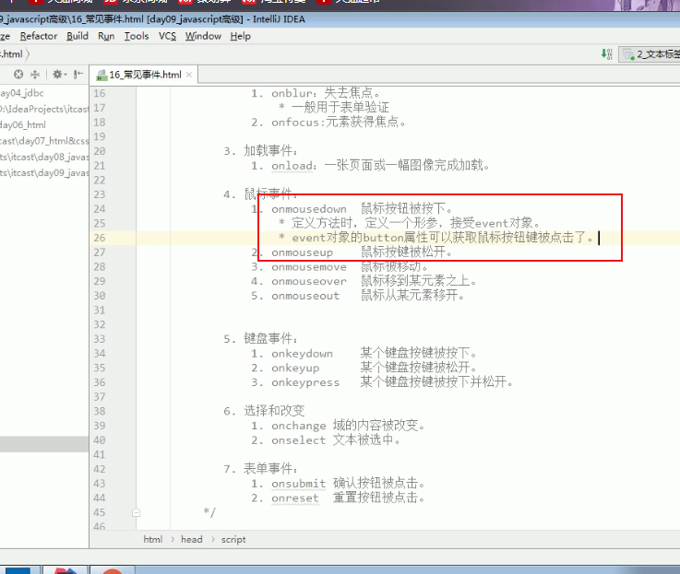Close the 16_常见事件.html tab
Viewport: 680px width, 574px height.
pos(188,75)
